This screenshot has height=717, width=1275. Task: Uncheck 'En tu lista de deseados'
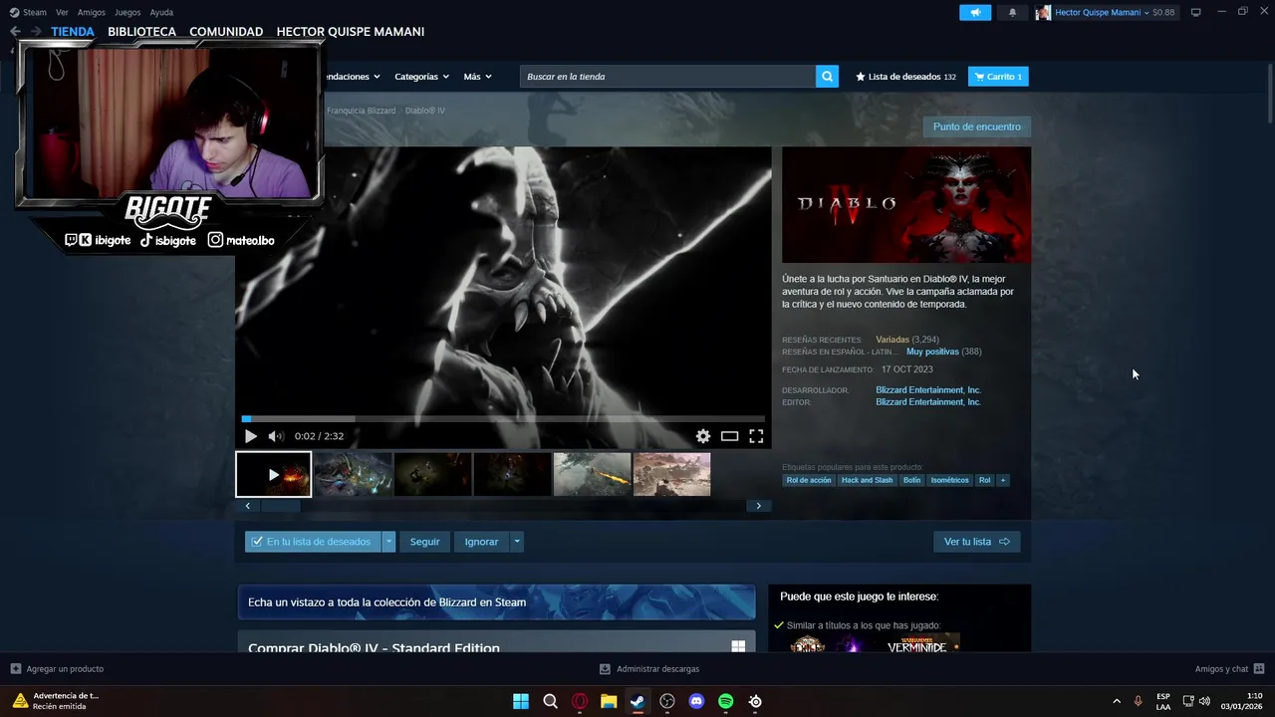pos(313,542)
